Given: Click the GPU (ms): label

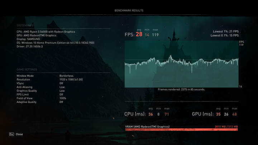Looking at the screenshot, I should [203, 114].
